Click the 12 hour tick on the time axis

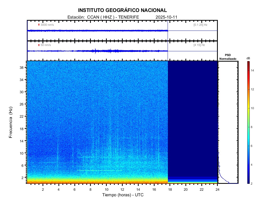pos(122,189)
